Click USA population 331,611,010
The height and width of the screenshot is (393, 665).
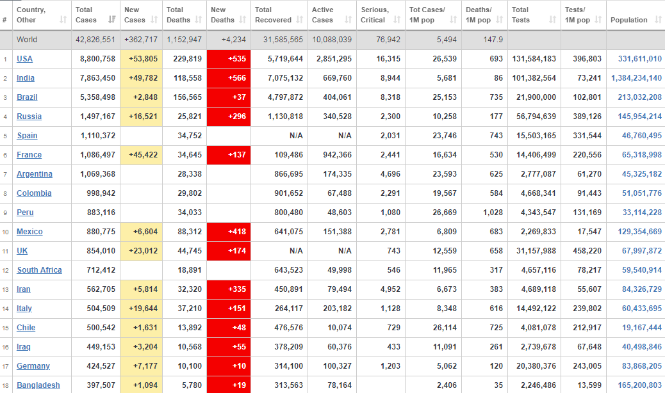pyautogui.click(x=639, y=59)
